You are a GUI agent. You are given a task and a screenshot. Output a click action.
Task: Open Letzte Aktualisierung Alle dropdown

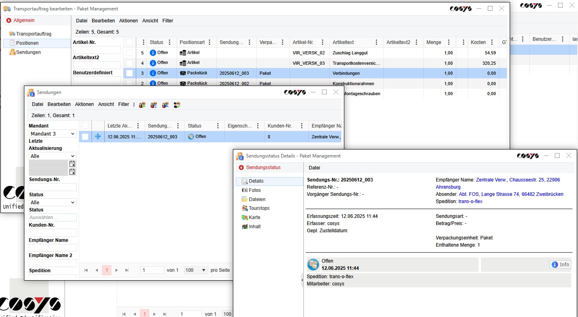(x=53, y=156)
